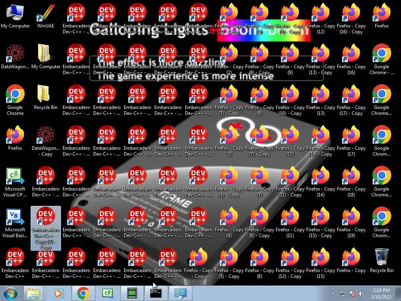
Task: Select the My Computer icon with monitor image
Action: click(x=15, y=16)
